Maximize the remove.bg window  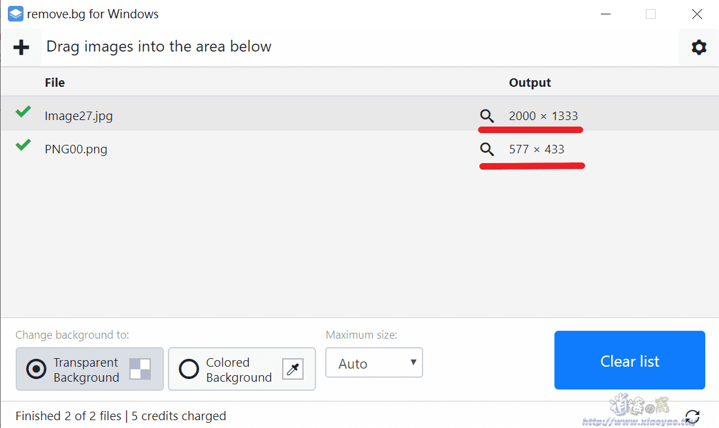click(x=650, y=14)
